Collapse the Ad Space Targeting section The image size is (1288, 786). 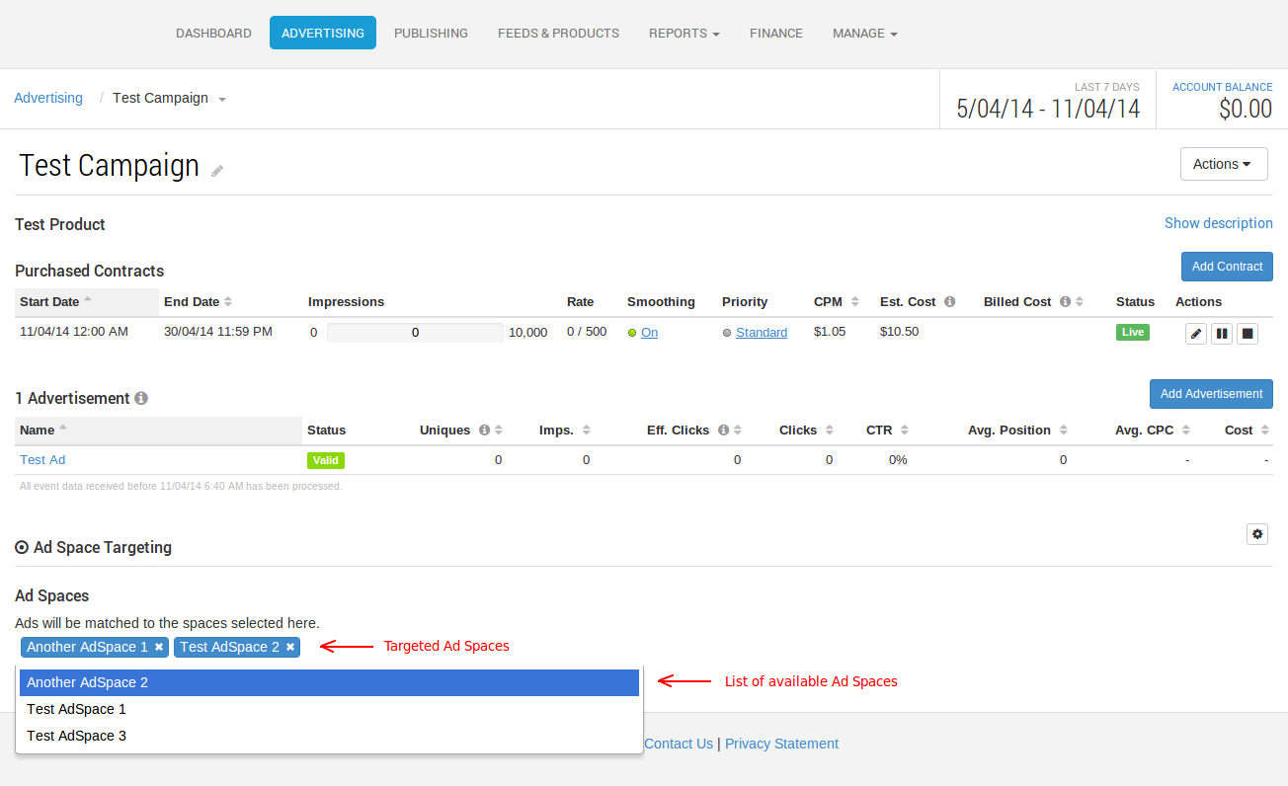(22, 547)
